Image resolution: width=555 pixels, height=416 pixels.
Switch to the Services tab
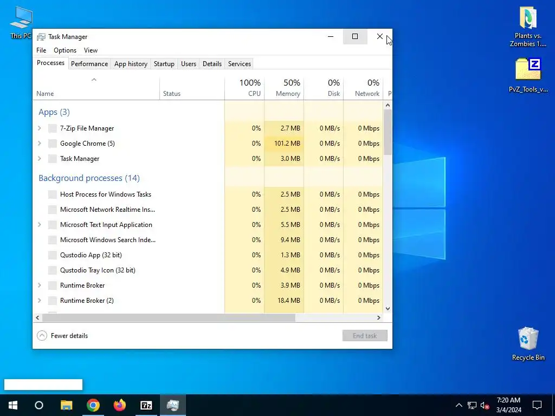click(x=239, y=64)
